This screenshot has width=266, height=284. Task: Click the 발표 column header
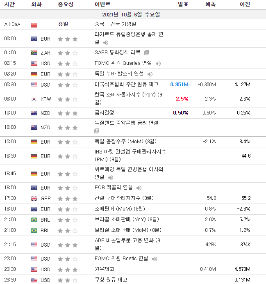(x=183, y=4)
